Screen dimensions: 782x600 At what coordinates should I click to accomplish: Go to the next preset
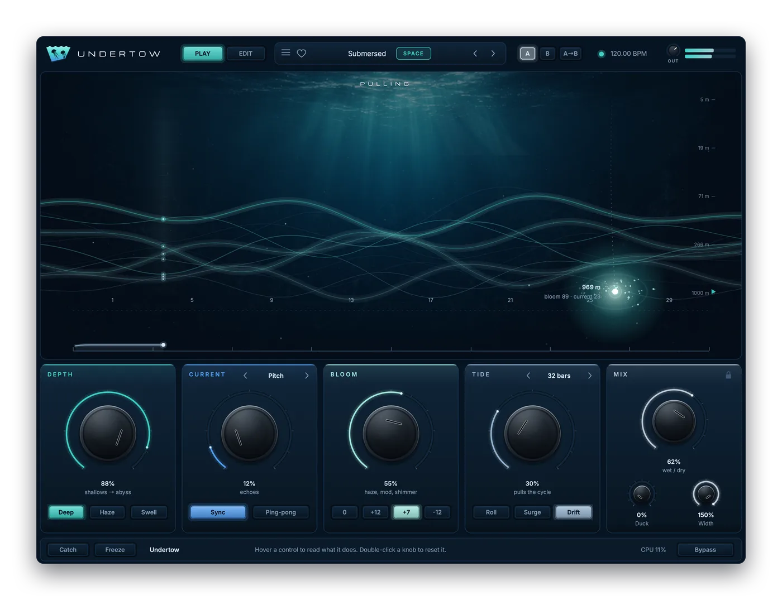[493, 54]
